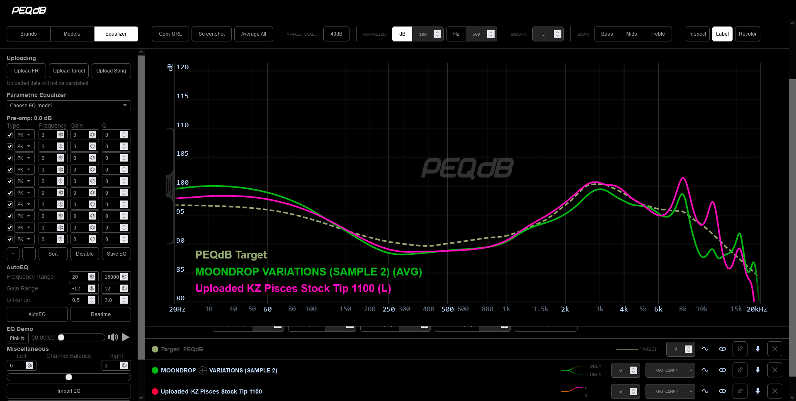Click Hz stepper in first filter frequency

[61, 135]
